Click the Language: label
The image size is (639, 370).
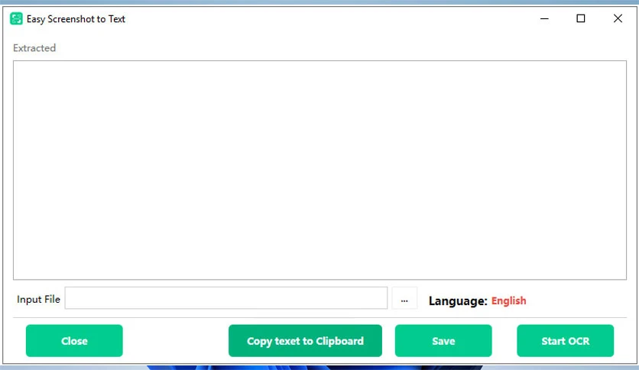click(x=458, y=301)
